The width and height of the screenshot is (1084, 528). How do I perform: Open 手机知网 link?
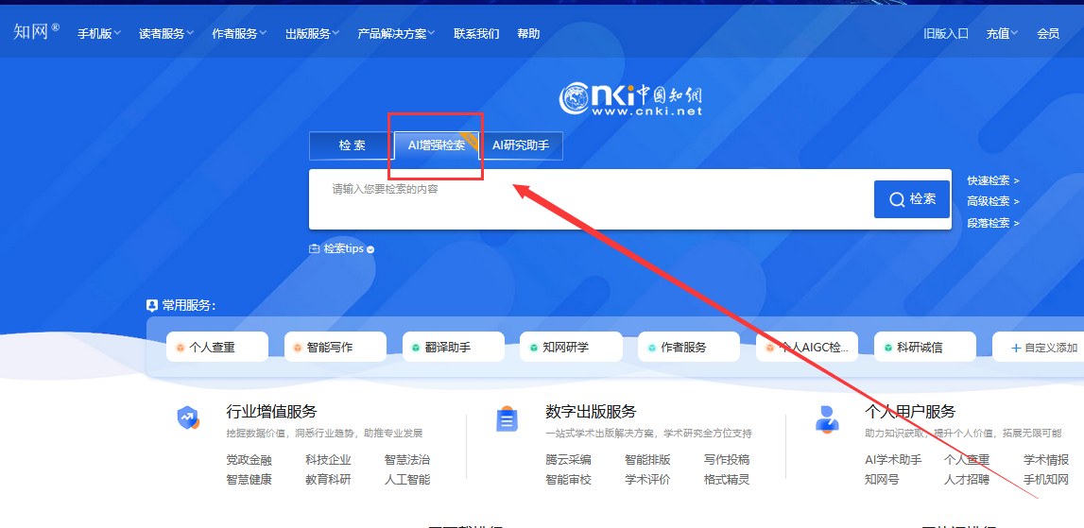pyautogui.click(x=1046, y=480)
